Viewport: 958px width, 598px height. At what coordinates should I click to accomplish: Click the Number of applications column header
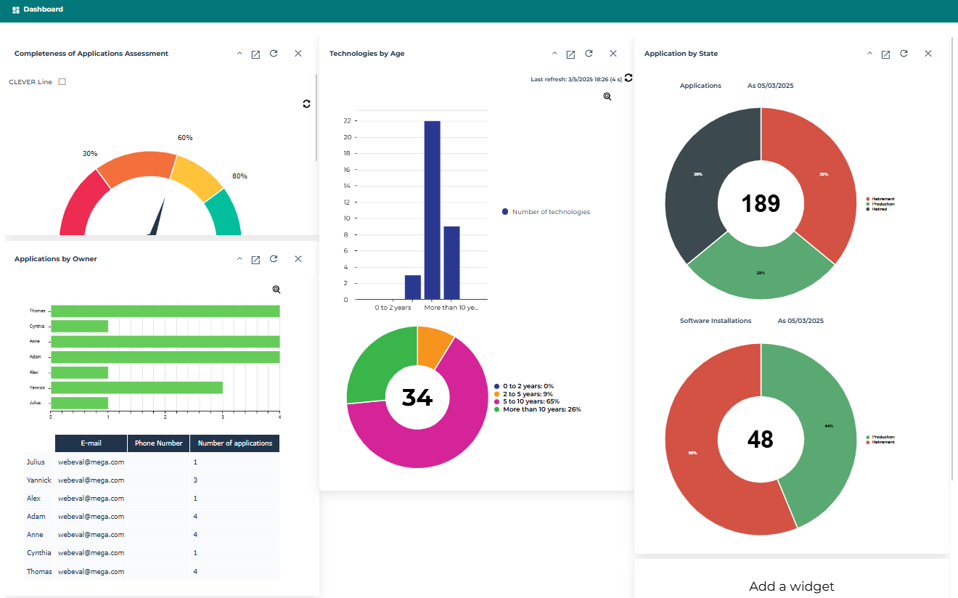click(234, 443)
